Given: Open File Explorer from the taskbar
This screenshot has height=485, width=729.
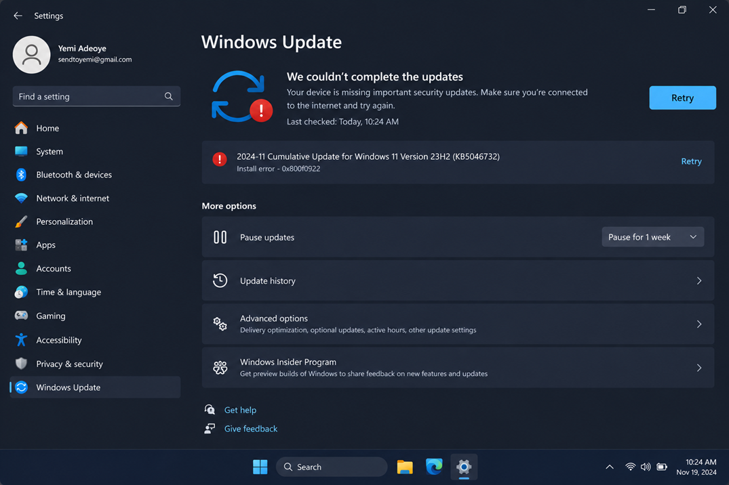Looking at the screenshot, I should (x=405, y=467).
